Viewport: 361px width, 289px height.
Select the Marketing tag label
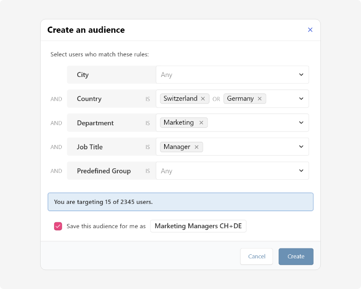(x=179, y=123)
